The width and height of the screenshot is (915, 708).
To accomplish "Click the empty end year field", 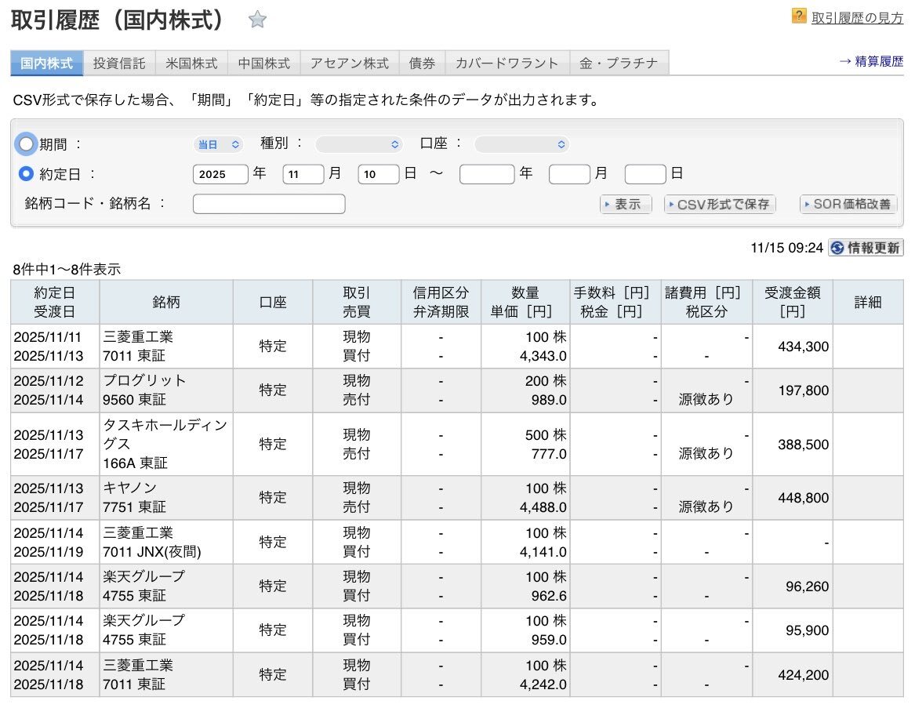I will [x=486, y=174].
